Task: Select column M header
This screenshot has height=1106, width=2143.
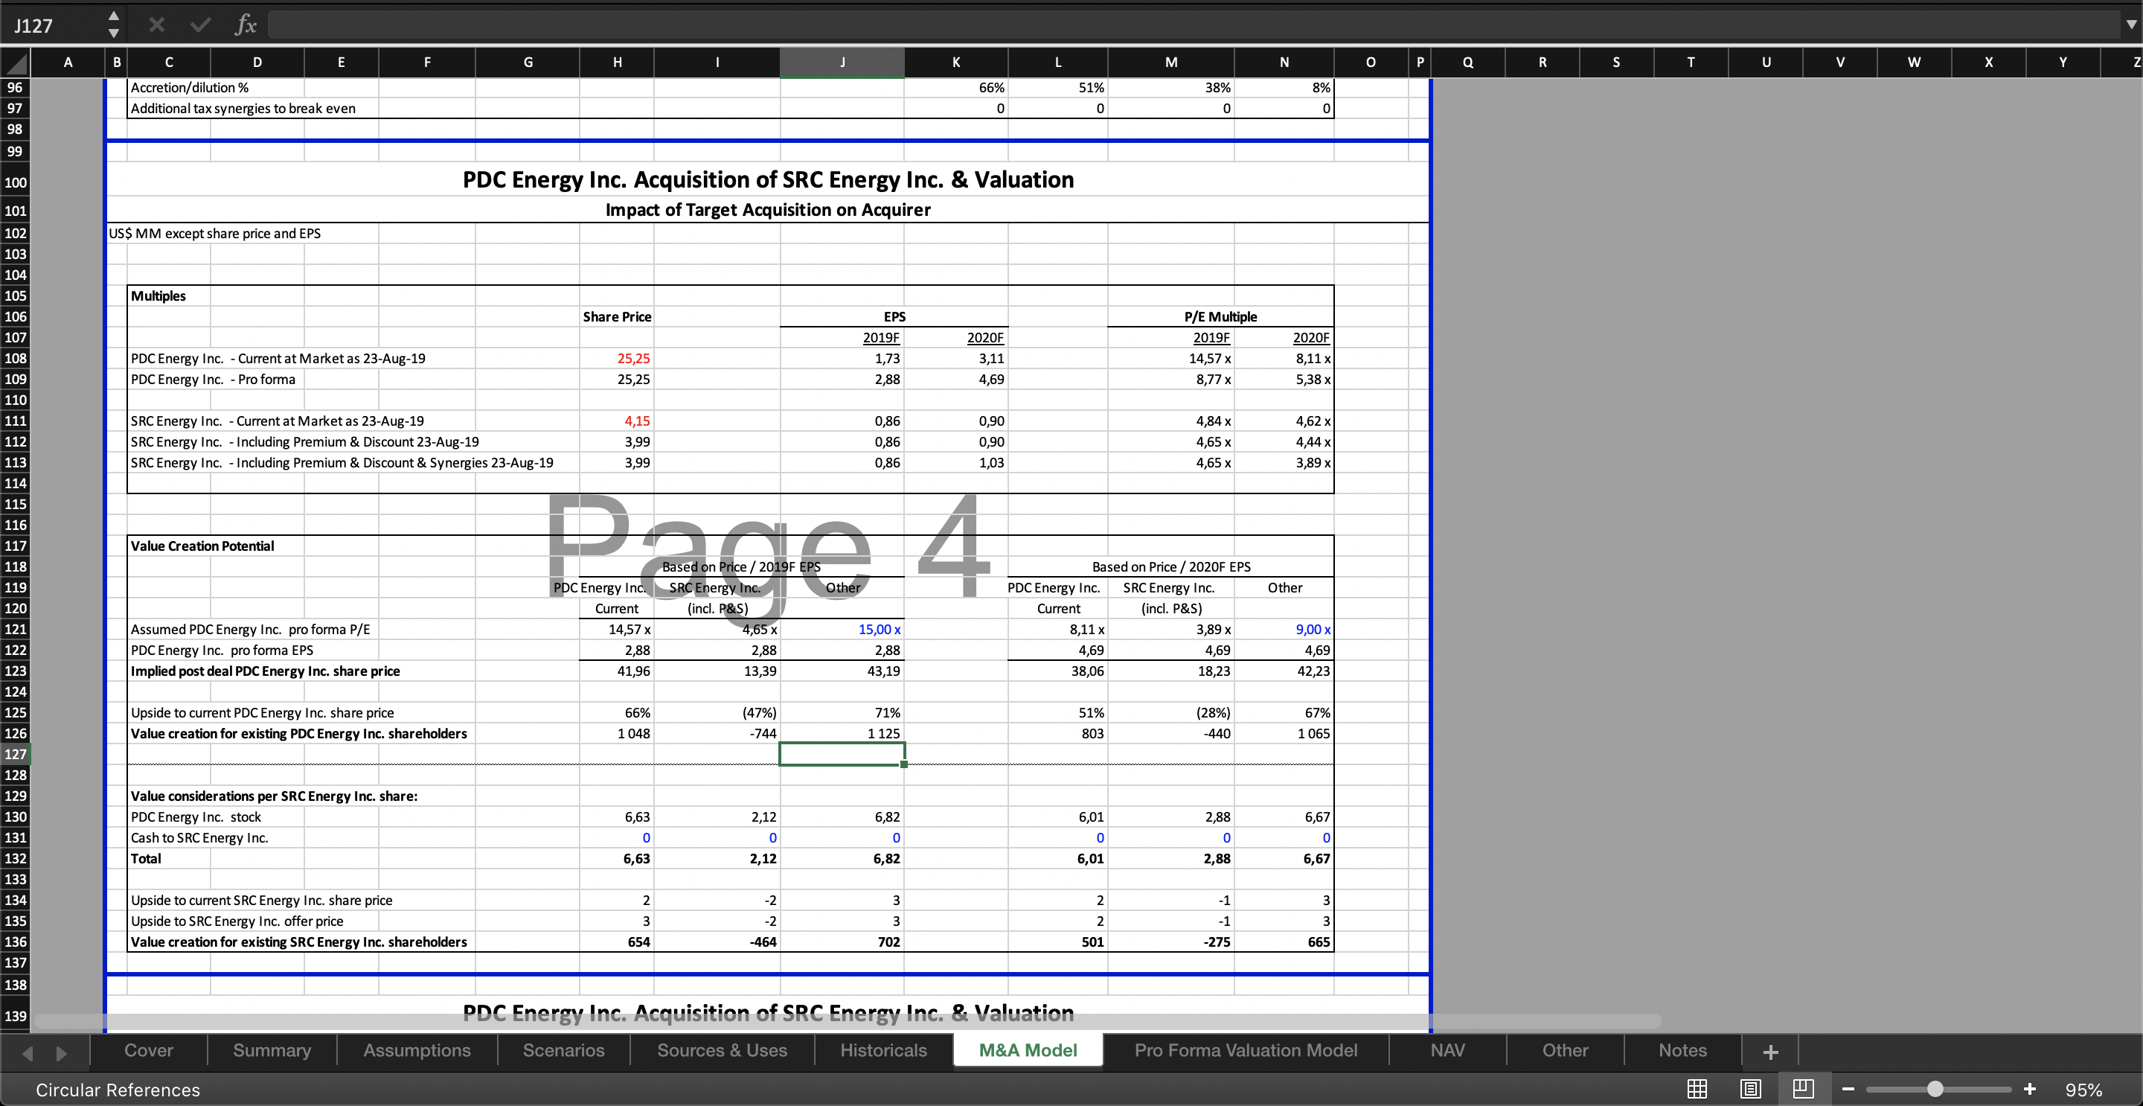Action: click(1170, 63)
